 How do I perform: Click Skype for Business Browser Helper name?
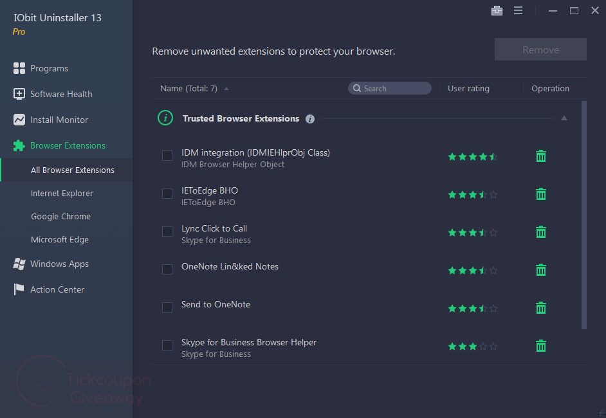click(249, 342)
